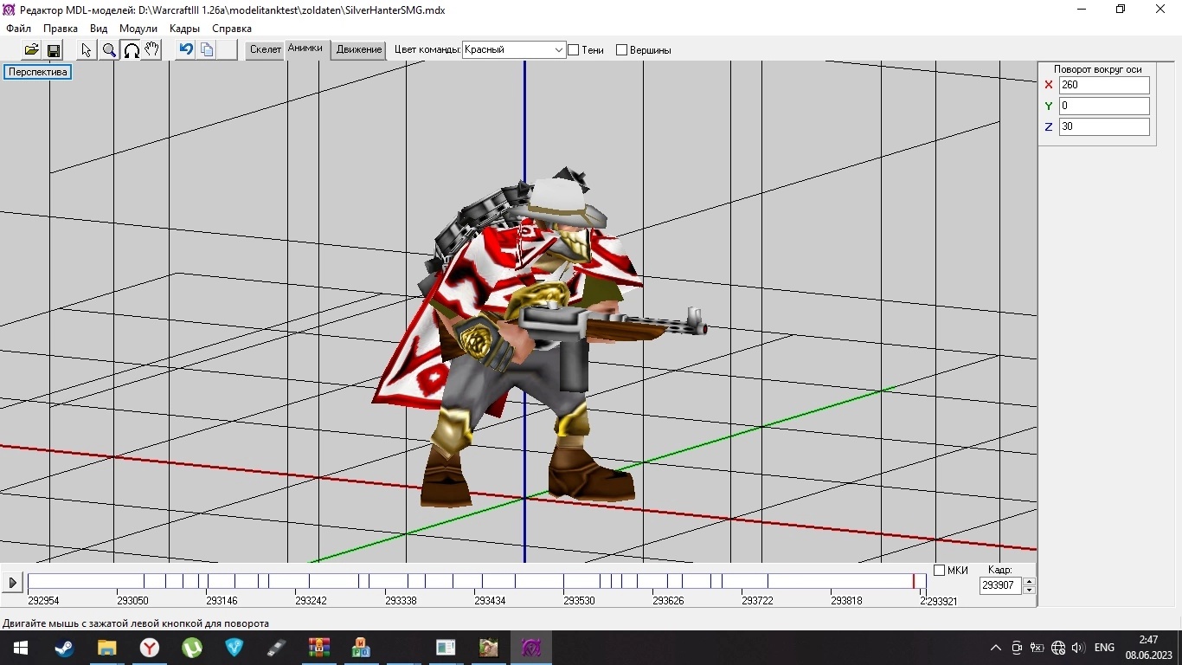The height and width of the screenshot is (665, 1182).
Task: Open WinRAR from the taskbar
Action: [x=319, y=648]
